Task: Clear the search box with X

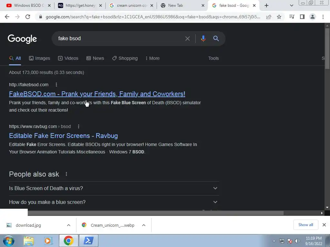Action: [x=187, y=39]
